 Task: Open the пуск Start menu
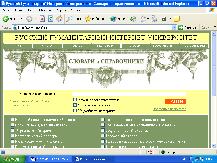13,159
